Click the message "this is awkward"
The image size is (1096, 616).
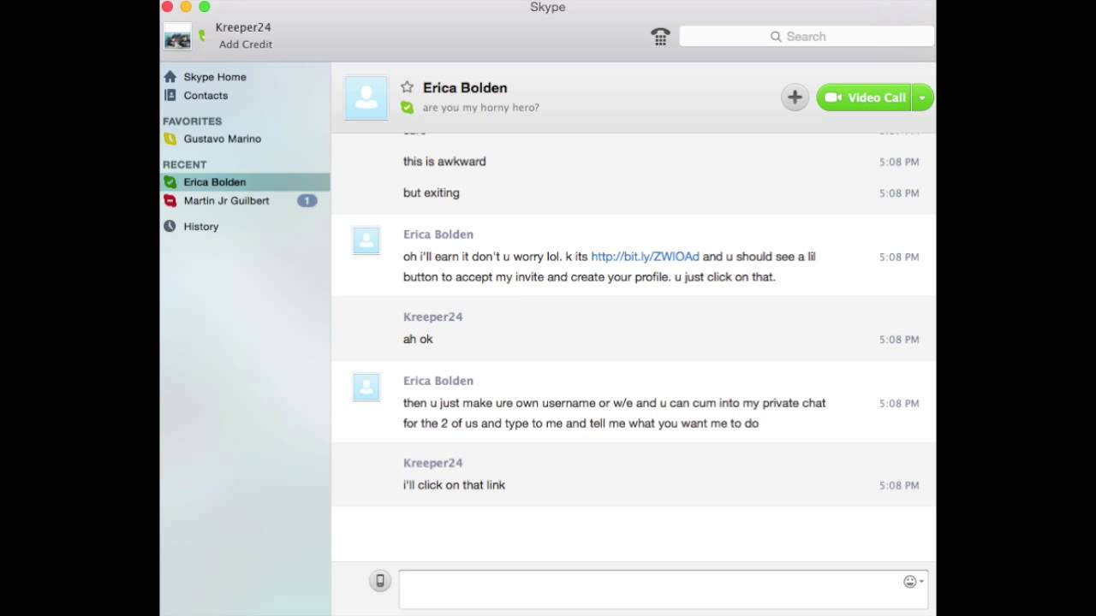(444, 162)
